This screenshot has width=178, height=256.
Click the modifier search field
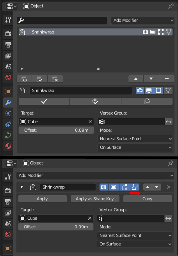(x=62, y=20)
